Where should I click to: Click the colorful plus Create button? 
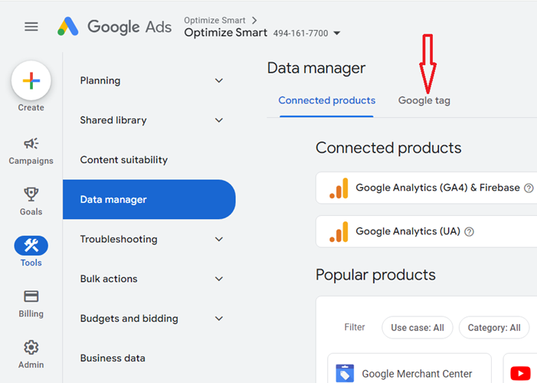tap(31, 81)
